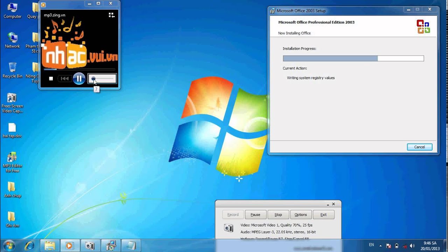448x252 pixels.
Task: Click 'Writing system registry values' text
Action: point(311,78)
